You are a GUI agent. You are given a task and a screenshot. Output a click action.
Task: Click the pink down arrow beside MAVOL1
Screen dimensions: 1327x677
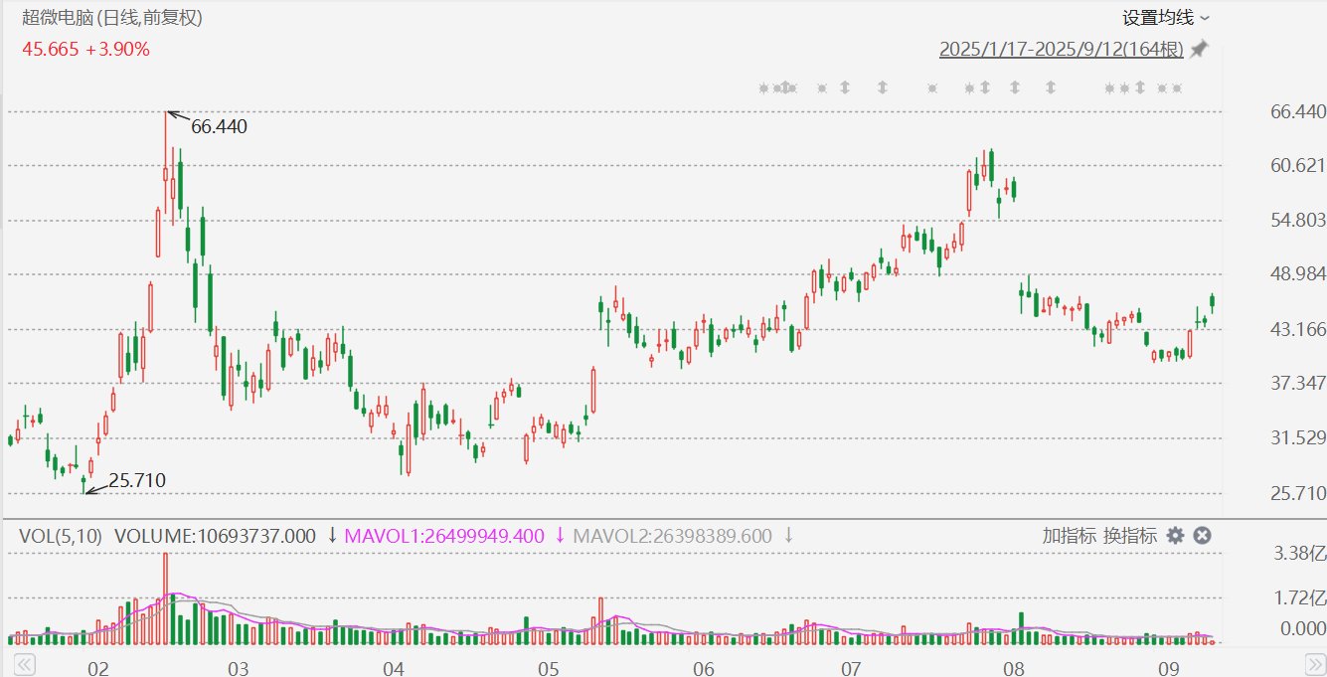tap(560, 536)
